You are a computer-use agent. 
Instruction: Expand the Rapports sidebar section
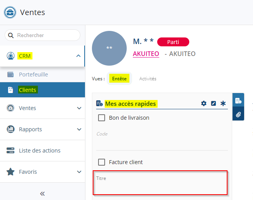[x=79, y=129]
